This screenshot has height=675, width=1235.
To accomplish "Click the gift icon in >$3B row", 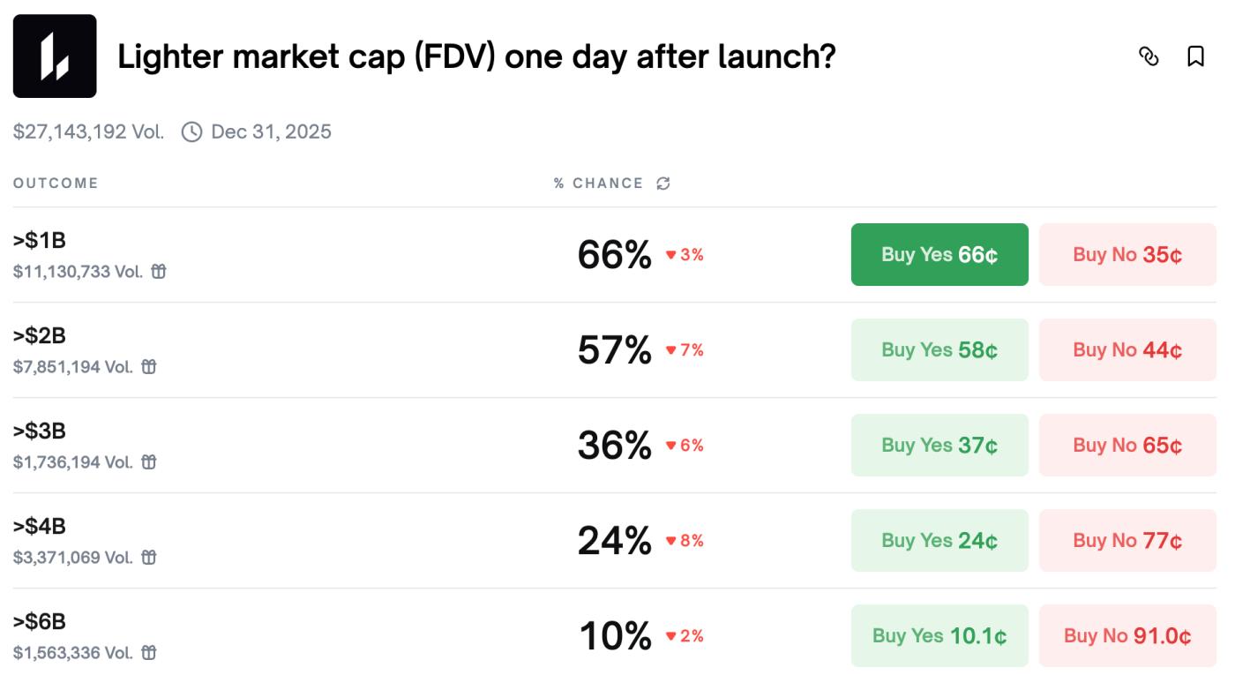I will tap(149, 462).
